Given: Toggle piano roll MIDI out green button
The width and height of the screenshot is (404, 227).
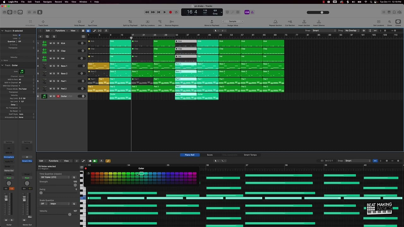Looking at the screenshot, I should point(95,161).
